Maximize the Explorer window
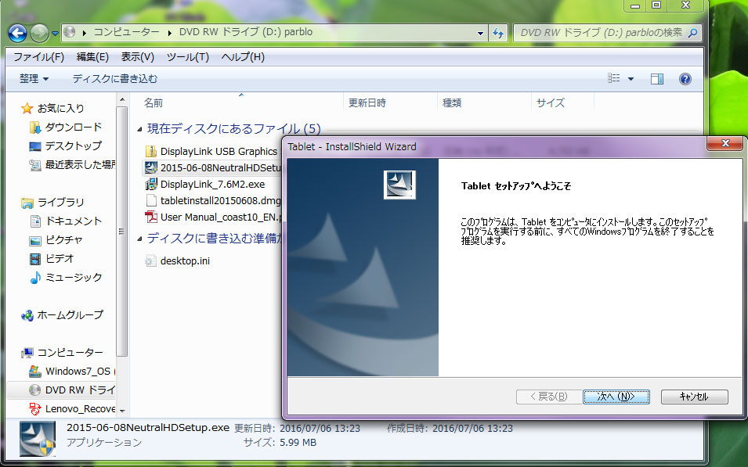 pos(656,5)
